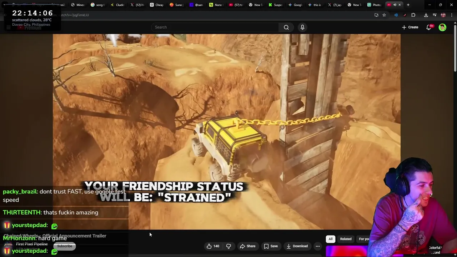Viewport: 457px width, 257px height.
Task: Share the video
Action: coord(247,246)
